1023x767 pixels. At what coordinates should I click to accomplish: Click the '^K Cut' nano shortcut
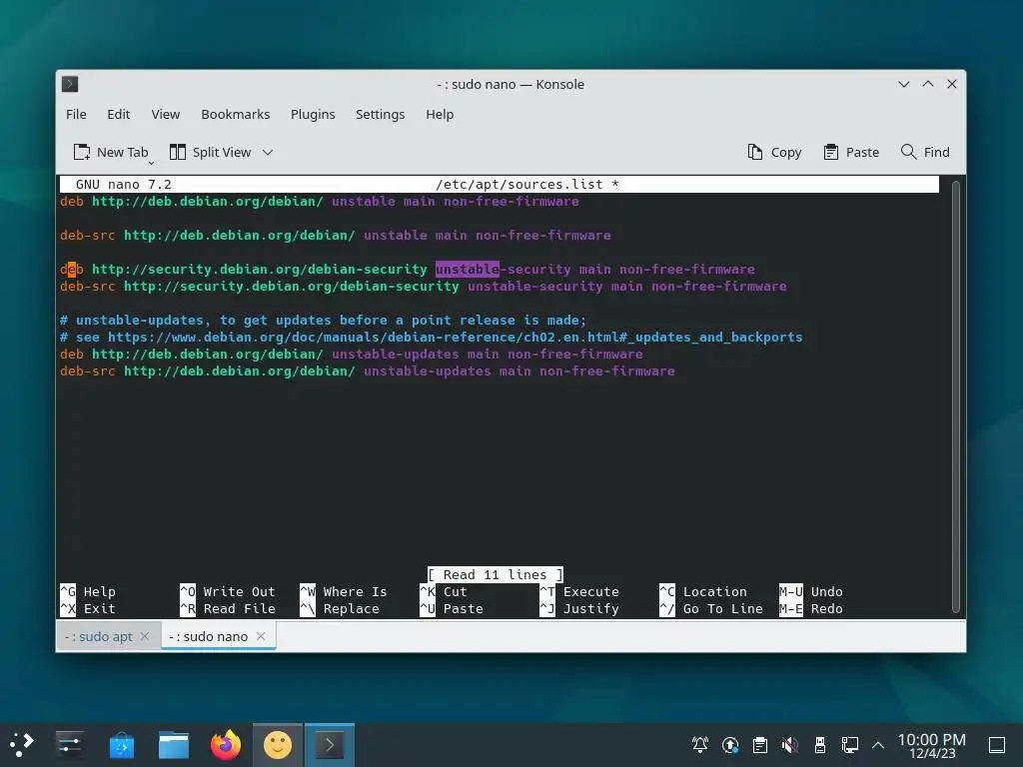(444, 591)
